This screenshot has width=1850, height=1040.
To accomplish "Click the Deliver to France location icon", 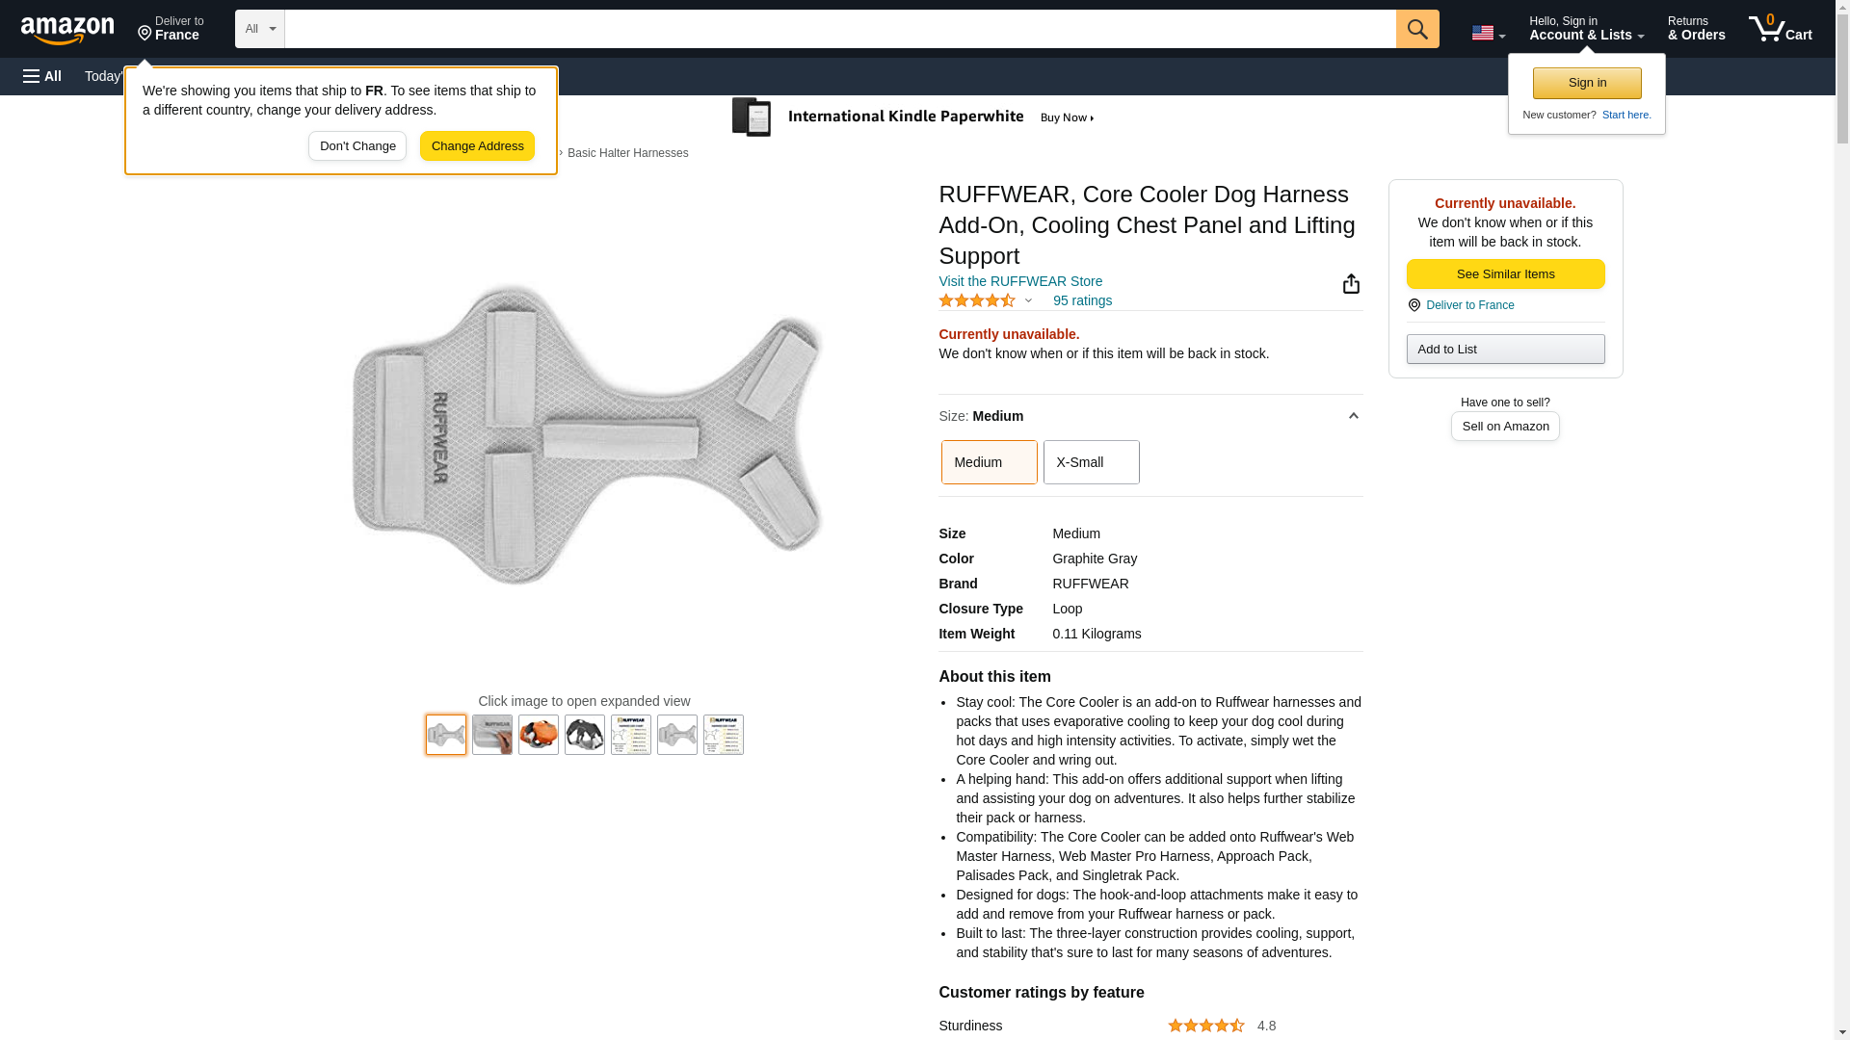I will click(1414, 305).
